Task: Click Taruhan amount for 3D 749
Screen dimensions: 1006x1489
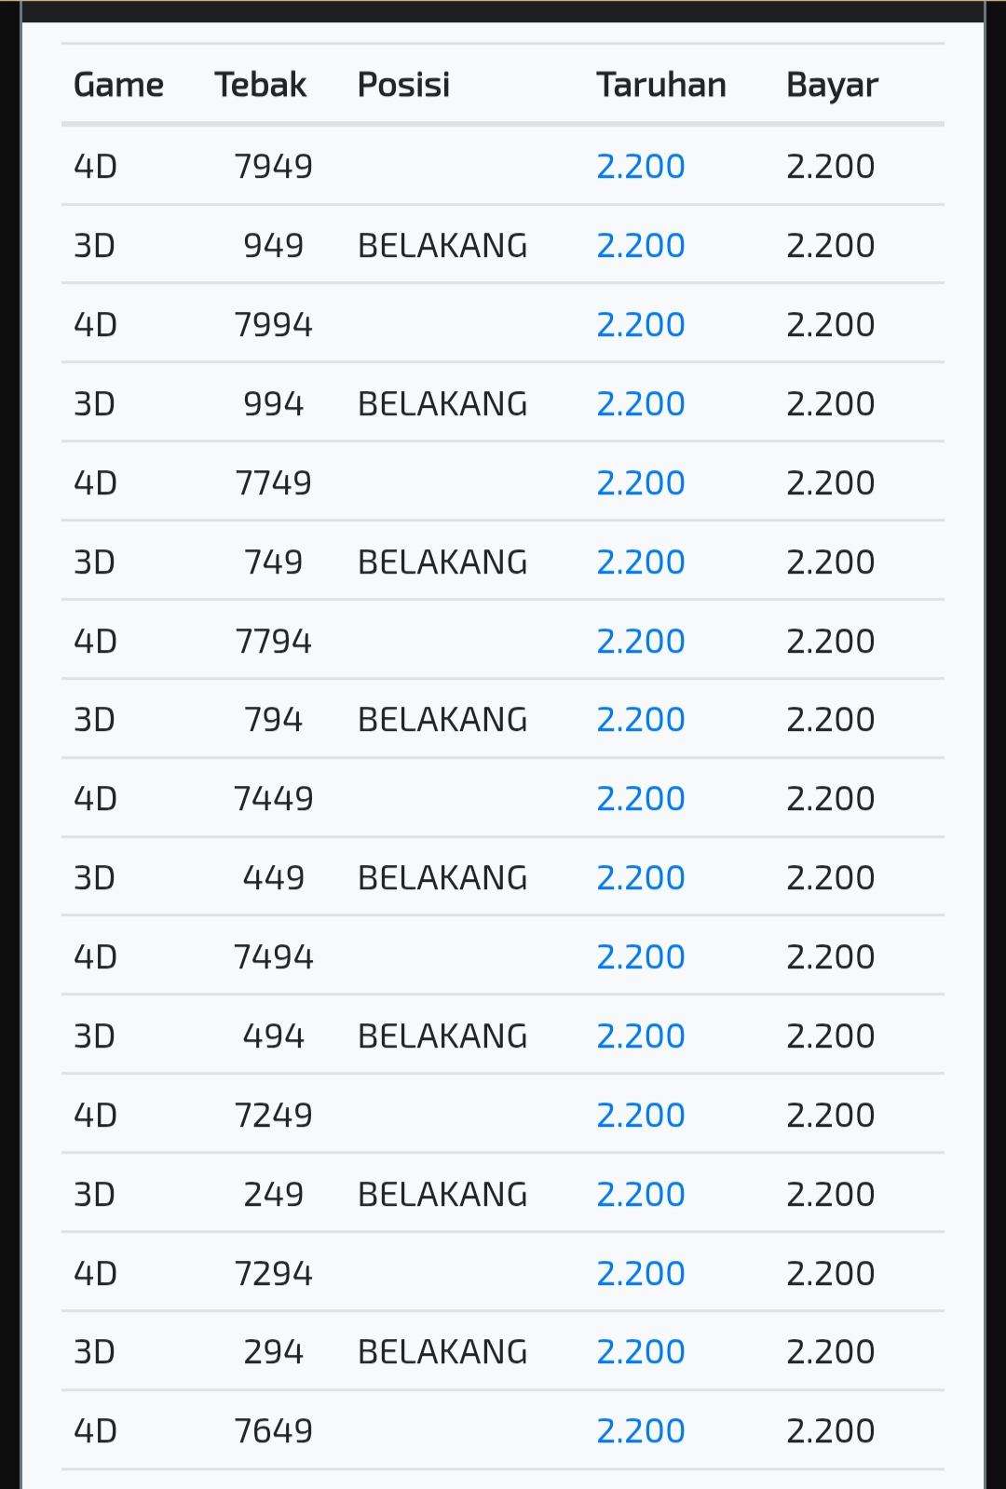Action: 641,562
